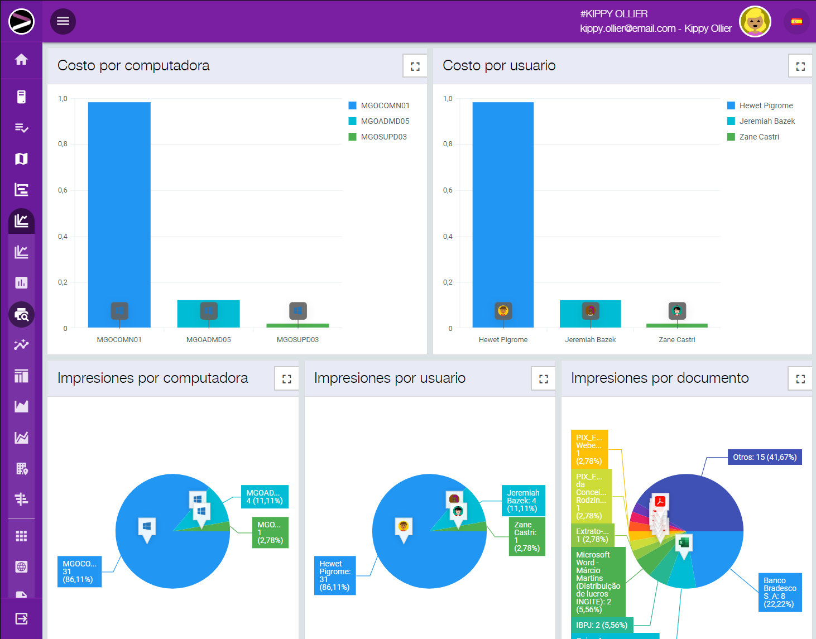The height and width of the screenshot is (639, 816).
Task: Expand Costo por usuario chart to fullscreen
Action: point(800,66)
